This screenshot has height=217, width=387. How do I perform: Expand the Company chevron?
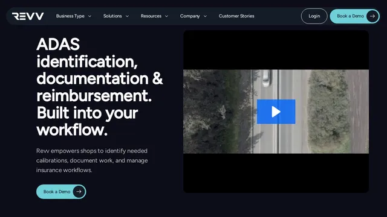tap(205, 16)
